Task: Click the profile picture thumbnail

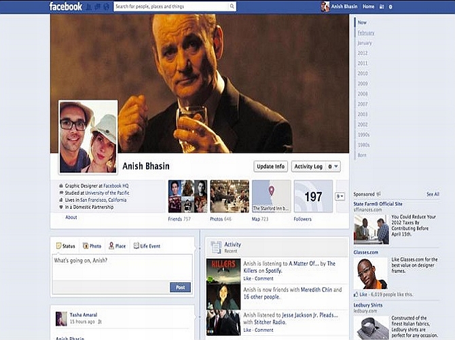Action: coord(88,137)
